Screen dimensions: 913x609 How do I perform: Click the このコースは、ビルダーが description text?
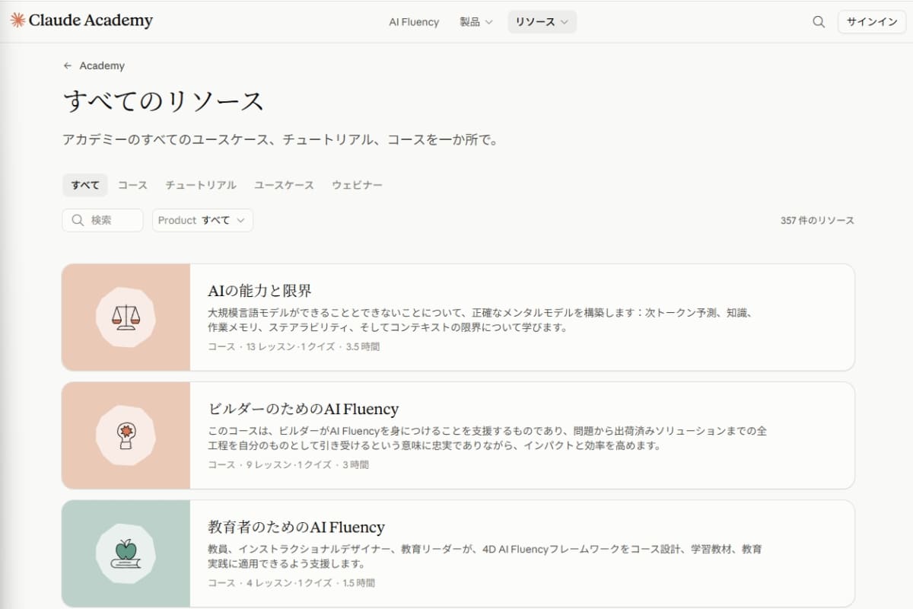(487, 438)
